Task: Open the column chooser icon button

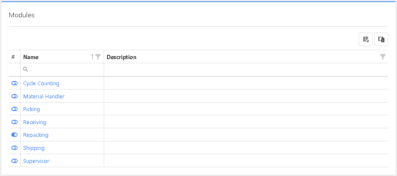Action: coord(381,39)
